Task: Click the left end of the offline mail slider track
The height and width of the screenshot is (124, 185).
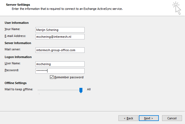Action: (x=38, y=90)
